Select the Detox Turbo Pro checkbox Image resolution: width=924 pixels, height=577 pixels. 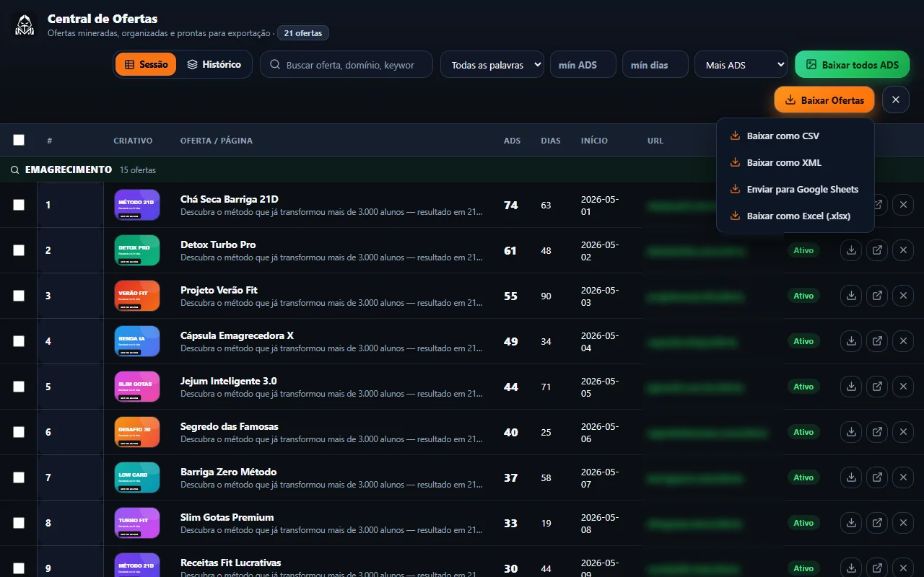(19, 250)
